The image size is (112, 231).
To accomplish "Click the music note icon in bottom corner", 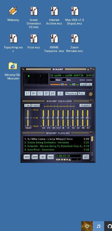I will pyautogui.click(x=99, y=226).
